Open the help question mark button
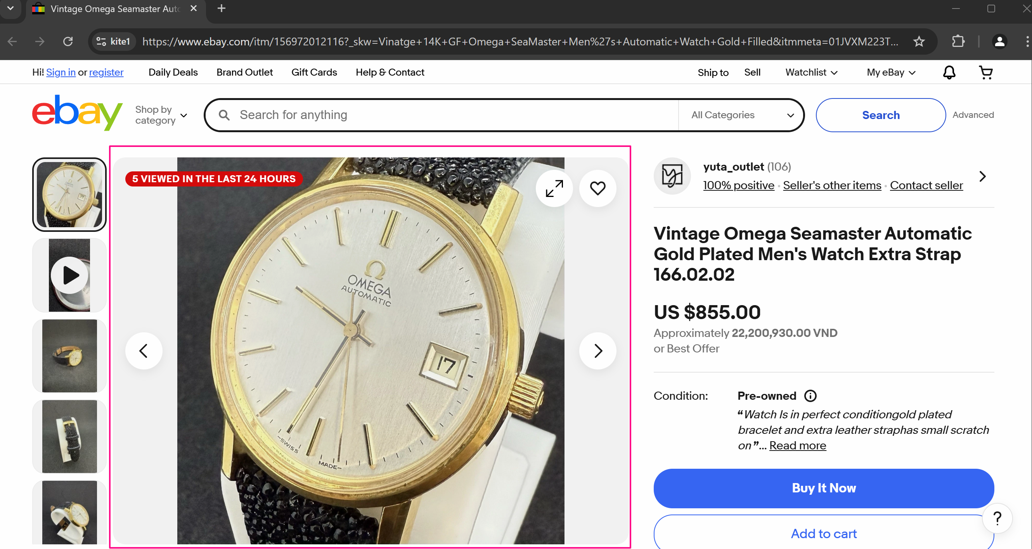The width and height of the screenshot is (1032, 549). tap(997, 518)
